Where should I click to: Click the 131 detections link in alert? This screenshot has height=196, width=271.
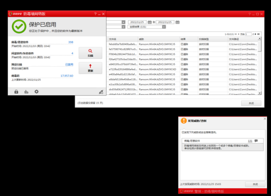click(x=250, y=141)
